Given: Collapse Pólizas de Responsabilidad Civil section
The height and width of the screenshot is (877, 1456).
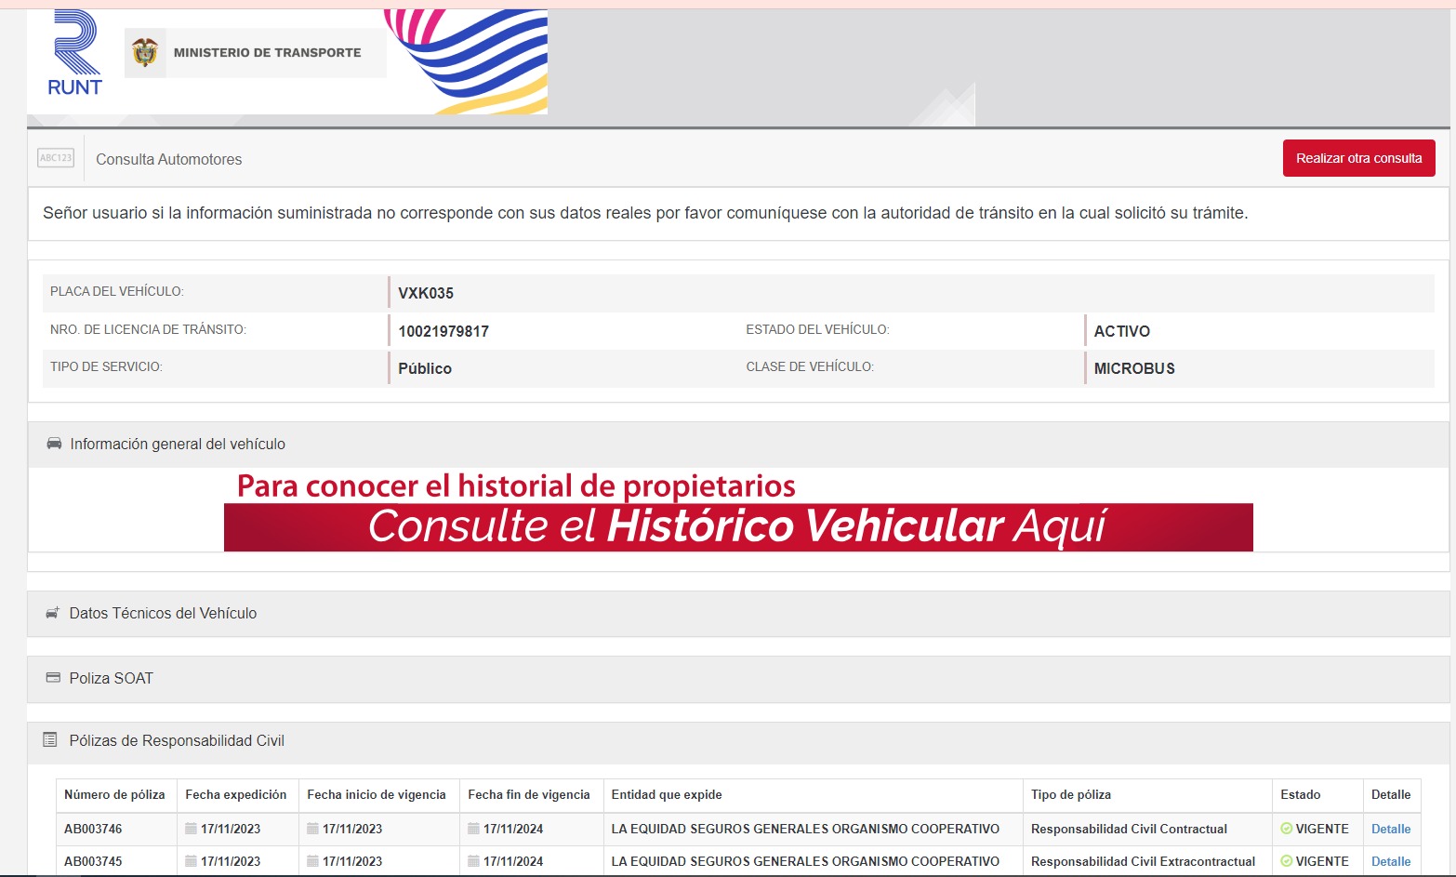Looking at the screenshot, I should click(177, 741).
